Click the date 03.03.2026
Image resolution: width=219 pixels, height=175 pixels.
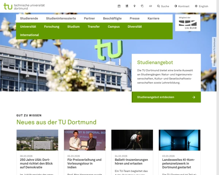coord(168,156)
